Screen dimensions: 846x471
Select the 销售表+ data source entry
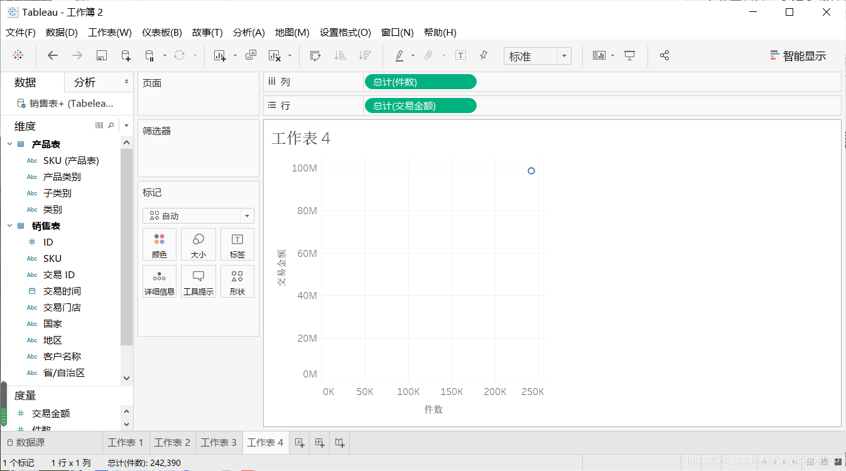click(x=65, y=104)
